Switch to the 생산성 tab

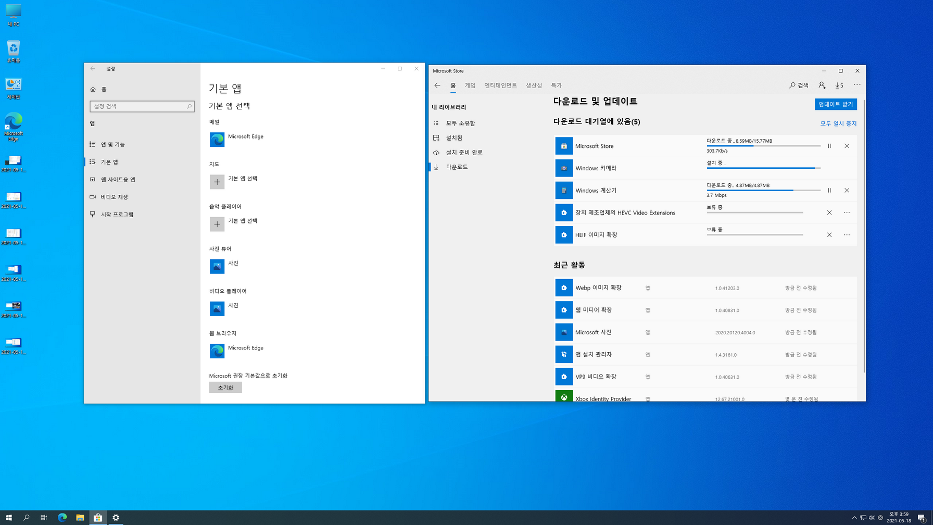coord(534,85)
